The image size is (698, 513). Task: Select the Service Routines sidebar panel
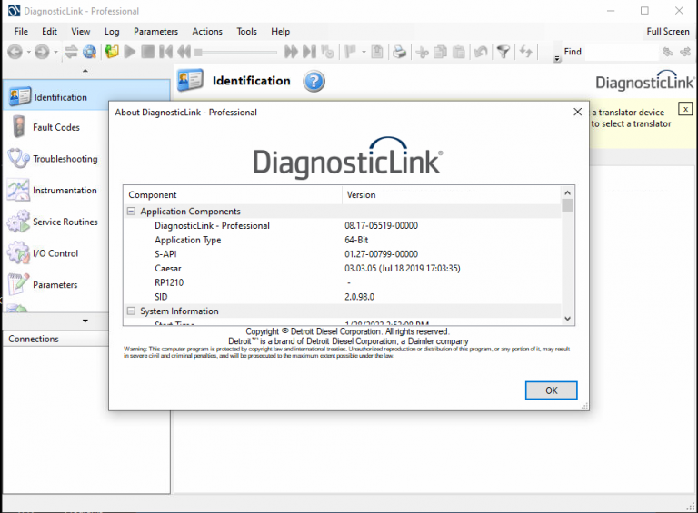(56, 222)
